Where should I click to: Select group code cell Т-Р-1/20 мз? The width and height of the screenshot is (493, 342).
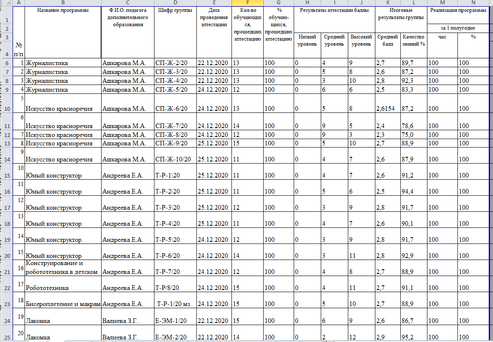tap(175, 300)
